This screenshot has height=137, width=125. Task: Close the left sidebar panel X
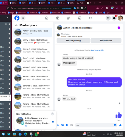point(7,18)
